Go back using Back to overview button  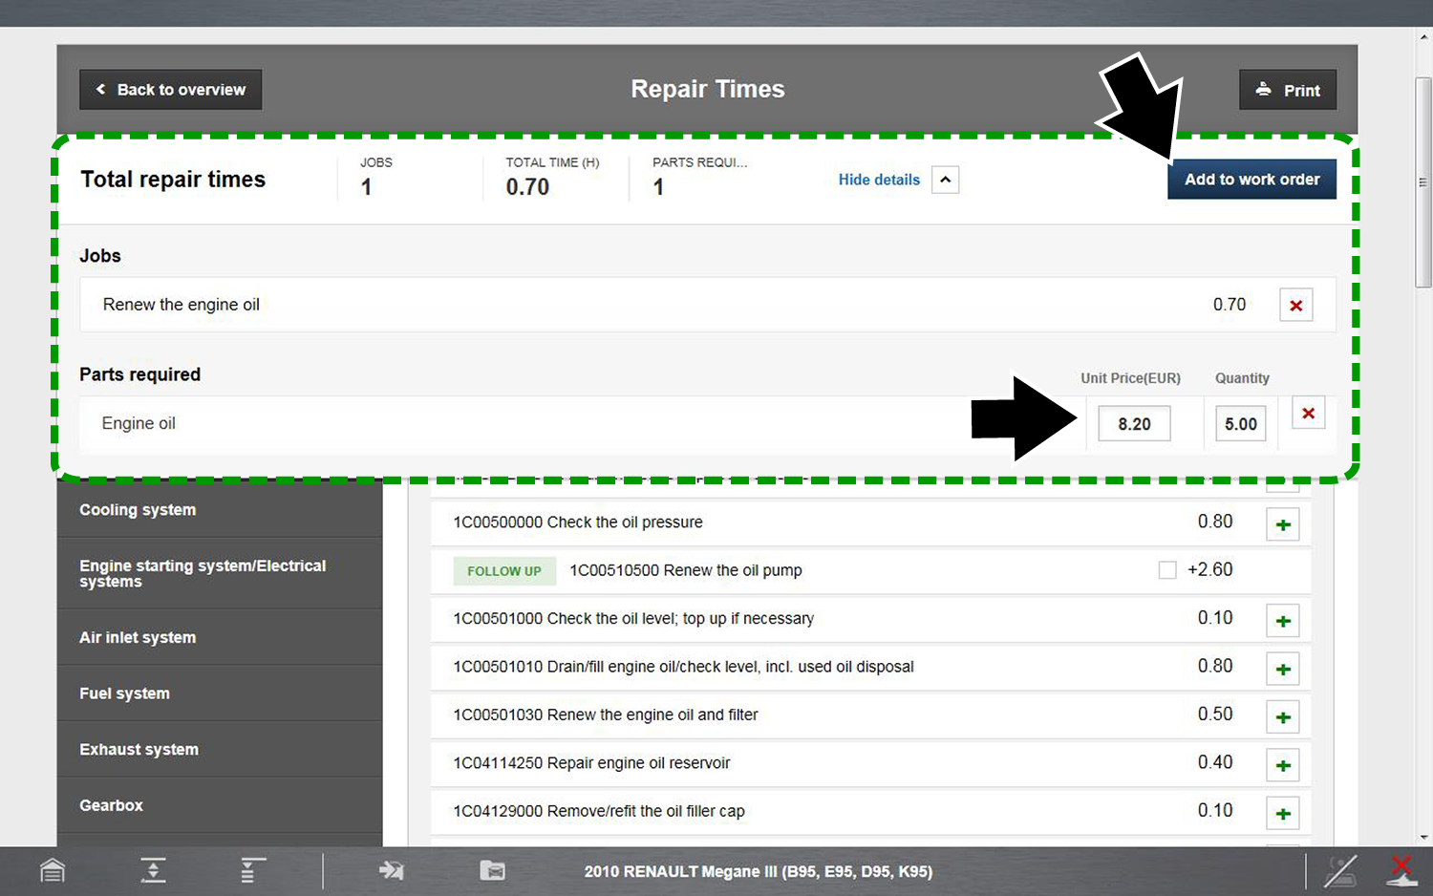tap(170, 90)
